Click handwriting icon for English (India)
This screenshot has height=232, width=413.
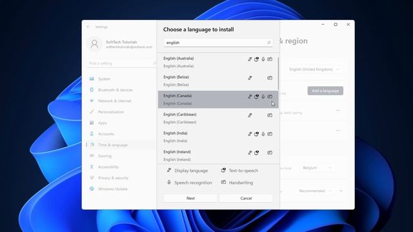pyautogui.click(x=270, y=134)
